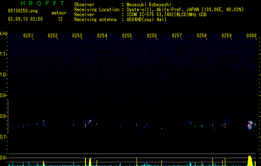Click the Receiving antenna label
Screen dimensions: 261x166
click(x=95, y=20)
